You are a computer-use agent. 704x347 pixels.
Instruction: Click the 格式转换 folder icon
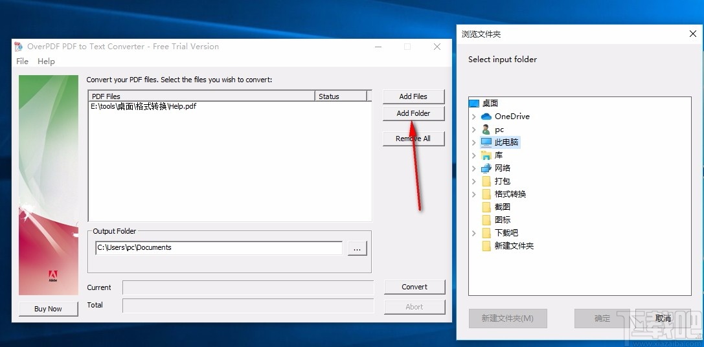coord(486,194)
